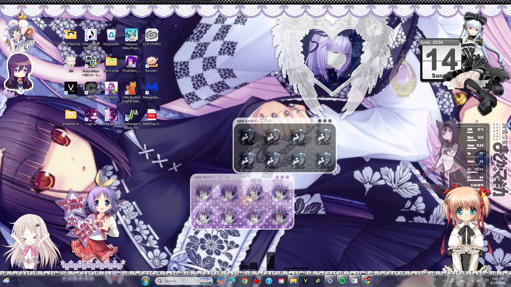Open the FireAlpaca64 desktop shortcut
This screenshot has width=511, height=287.
[111, 117]
